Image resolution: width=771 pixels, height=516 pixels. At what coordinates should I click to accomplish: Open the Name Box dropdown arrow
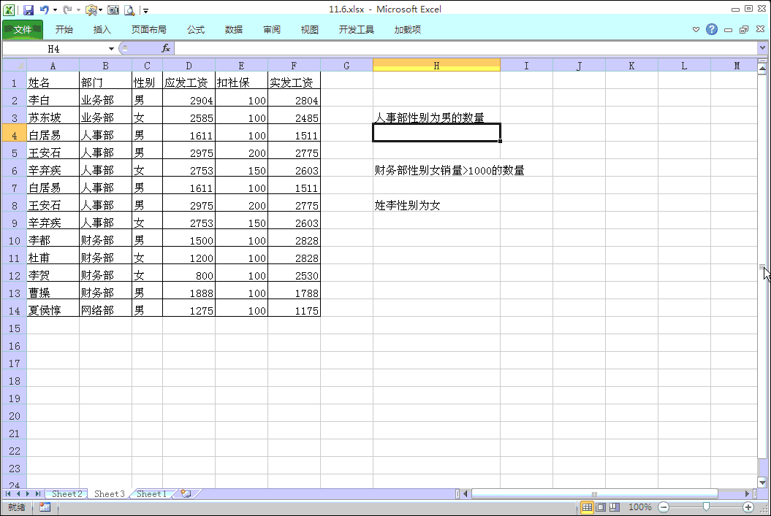tap(112, 49)
